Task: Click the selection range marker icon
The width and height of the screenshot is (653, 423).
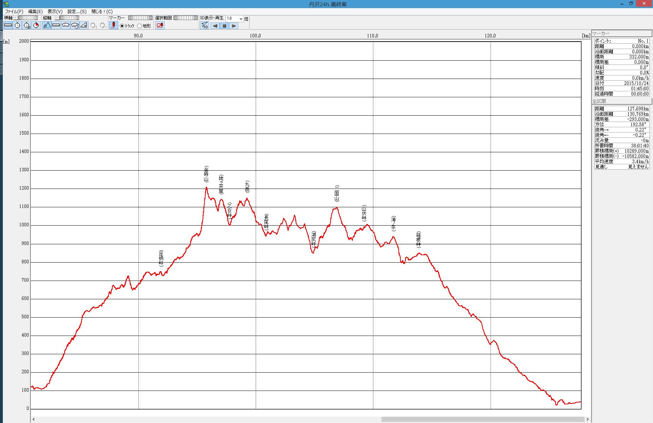Action: [x=160, y=25]
